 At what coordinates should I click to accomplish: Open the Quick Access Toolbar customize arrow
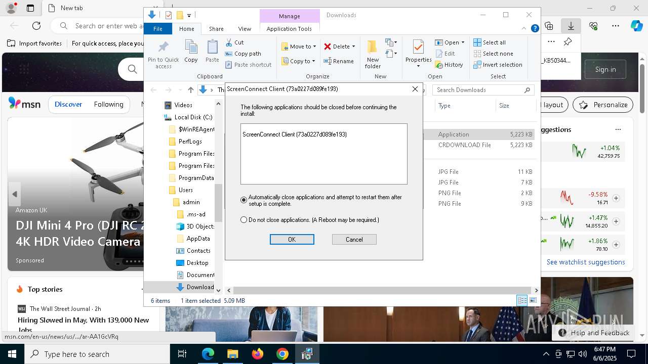pos(189,15)
